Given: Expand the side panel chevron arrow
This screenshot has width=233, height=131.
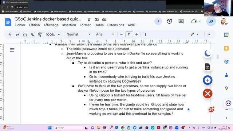Looking at the screenshot, I should click(x=226, y=118).
